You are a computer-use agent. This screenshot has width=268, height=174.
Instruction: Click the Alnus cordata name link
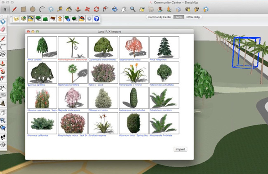pyautogui.click(x=35, y=60)
